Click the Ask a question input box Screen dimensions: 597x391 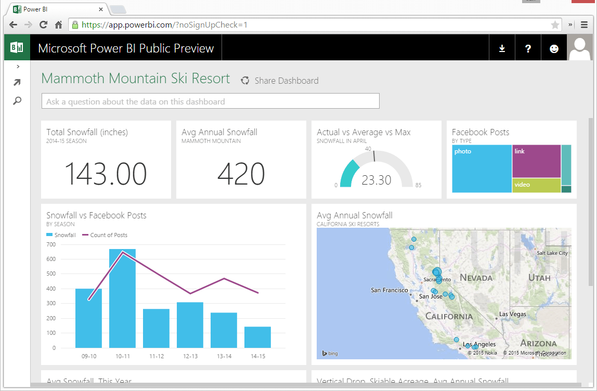click(x=210, y=101)
